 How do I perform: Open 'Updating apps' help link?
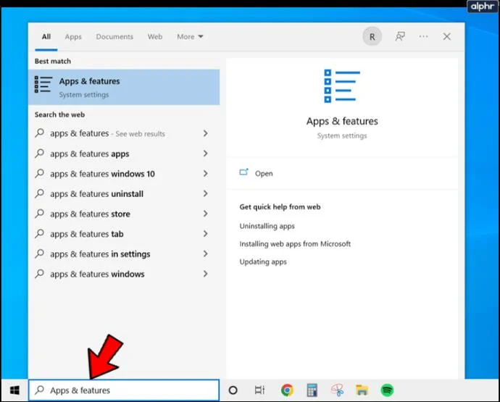tap(263, 261)
